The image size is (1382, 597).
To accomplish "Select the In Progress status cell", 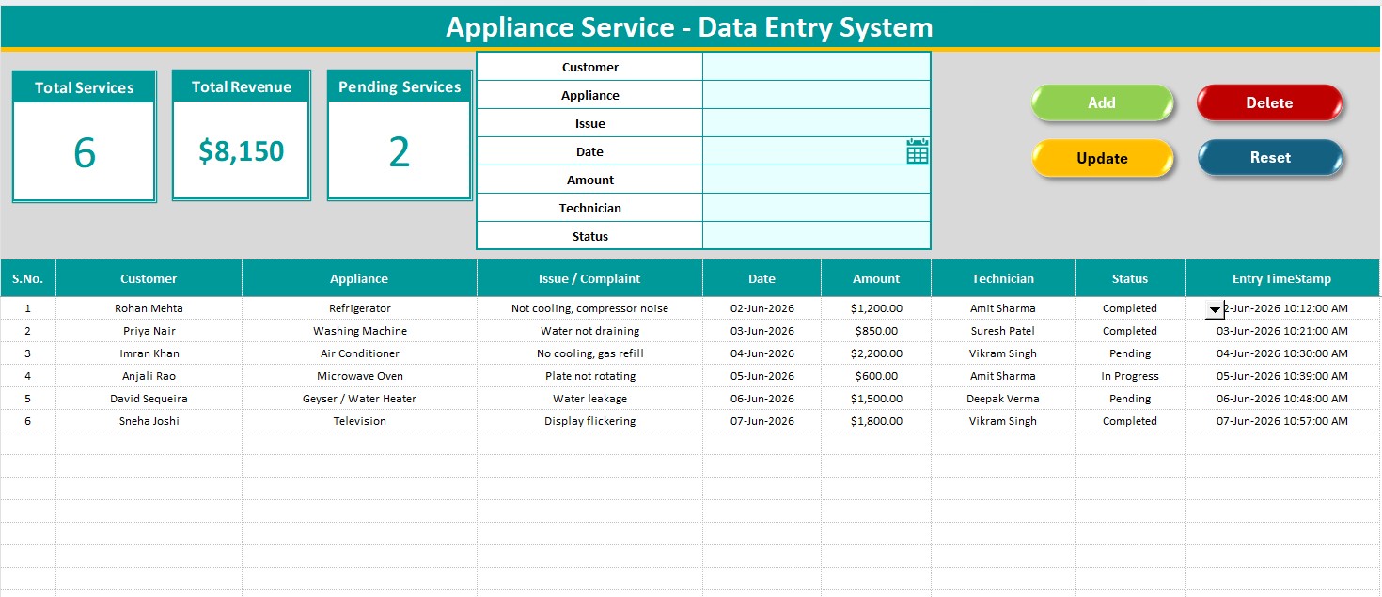I will pos(1130,376).
